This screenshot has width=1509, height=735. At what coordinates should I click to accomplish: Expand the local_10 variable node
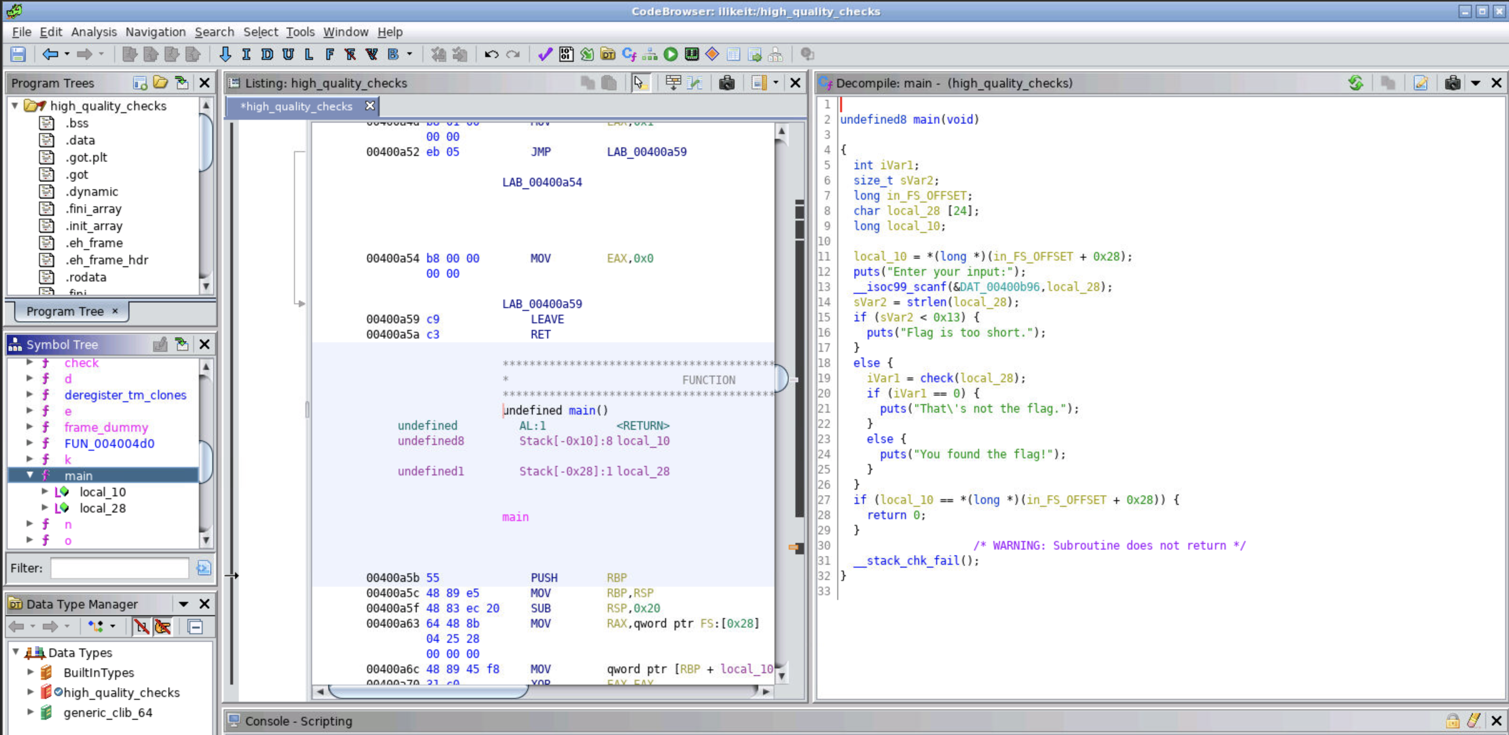tap(45, 492)
